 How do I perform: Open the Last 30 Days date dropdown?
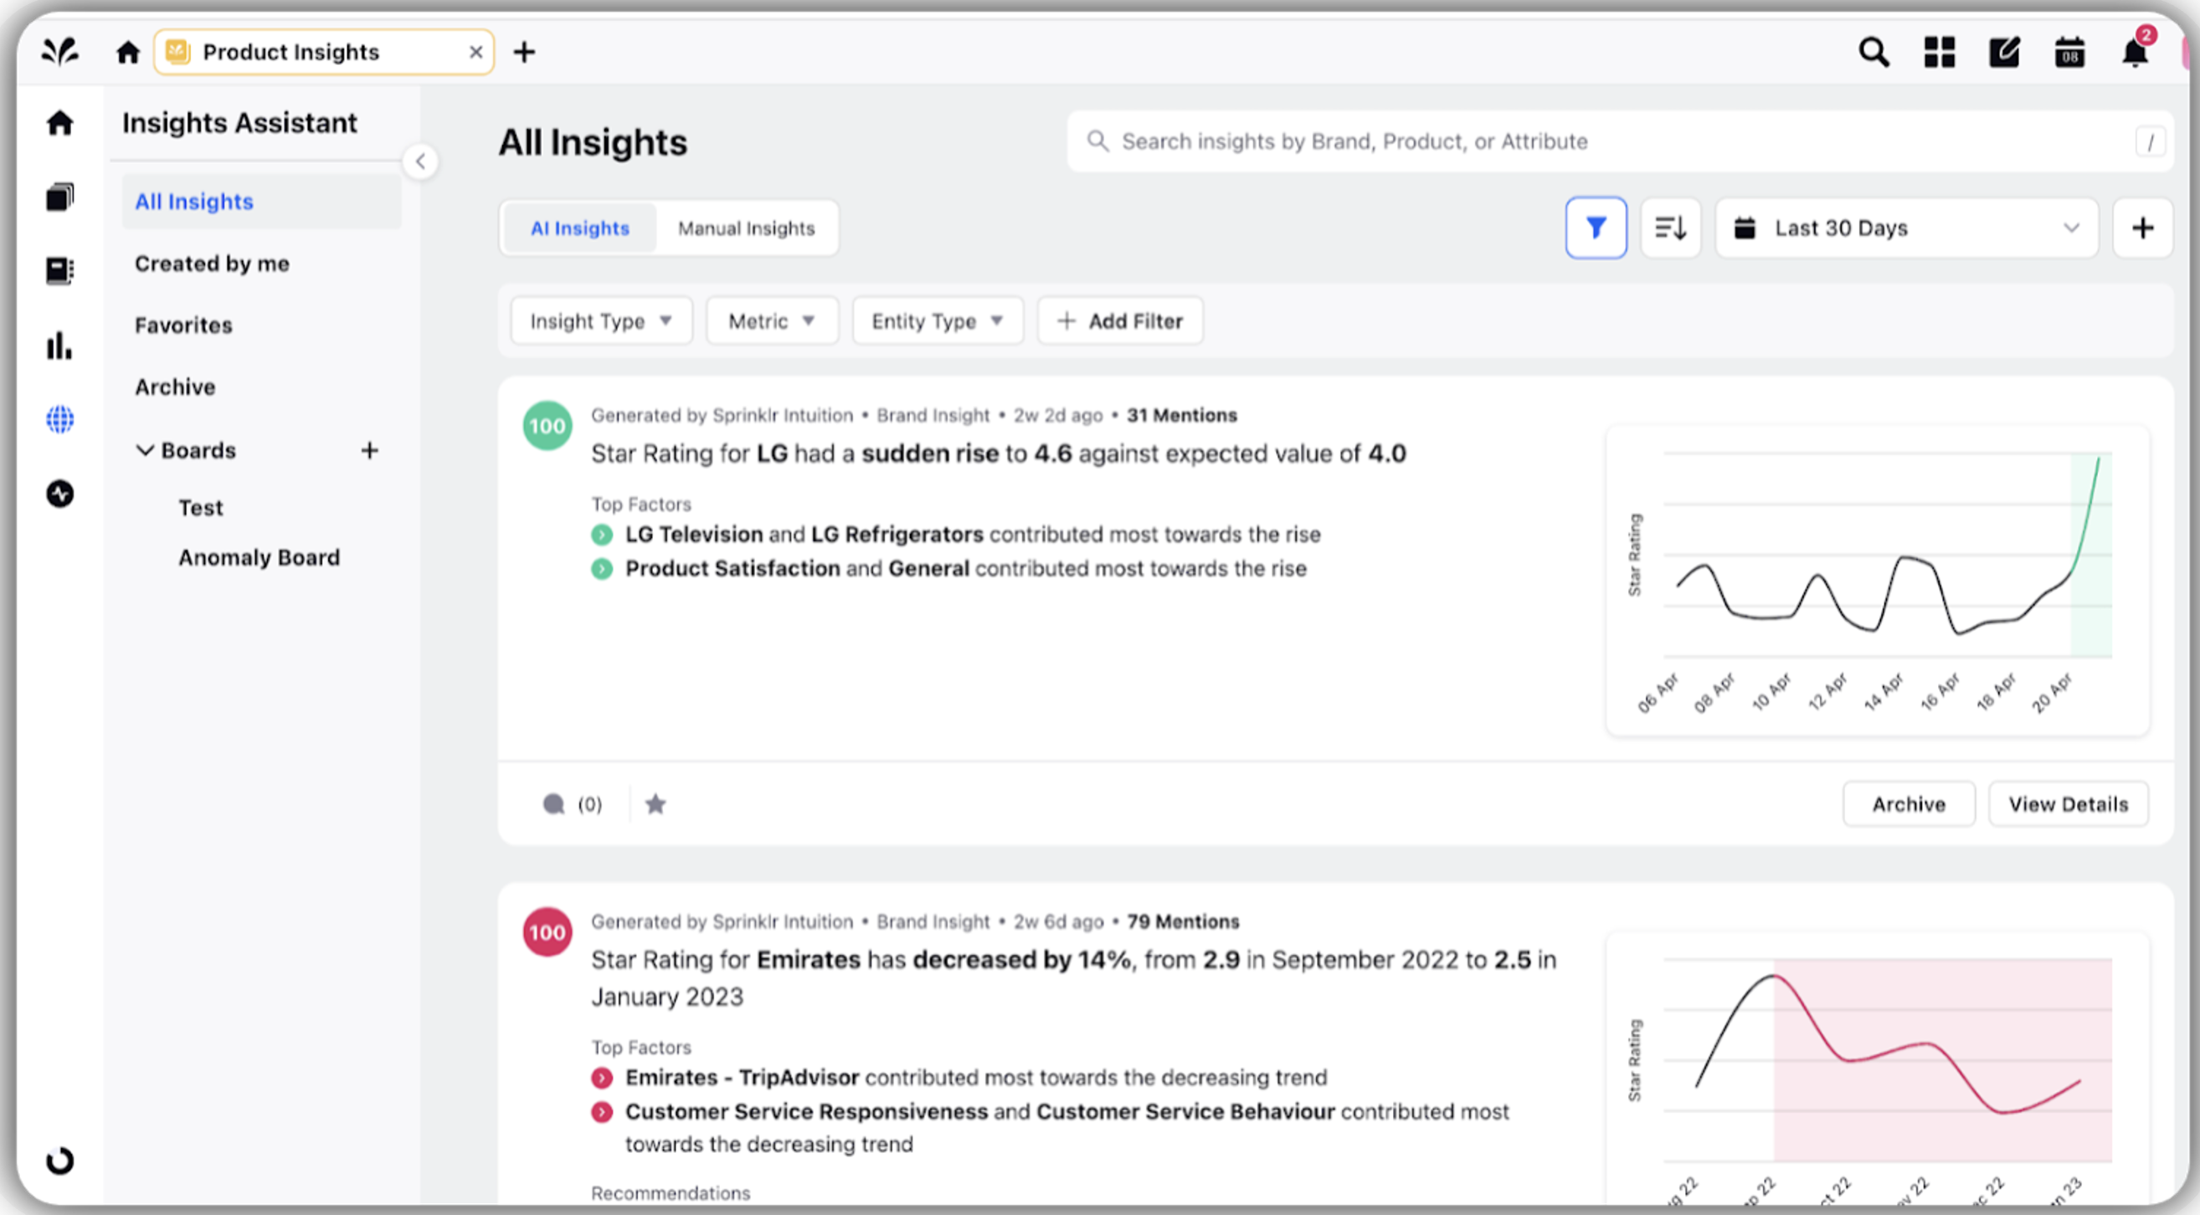coord(1906,228)
